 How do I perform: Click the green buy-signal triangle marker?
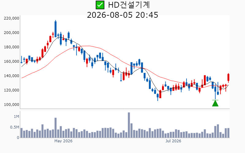(215, 103)
